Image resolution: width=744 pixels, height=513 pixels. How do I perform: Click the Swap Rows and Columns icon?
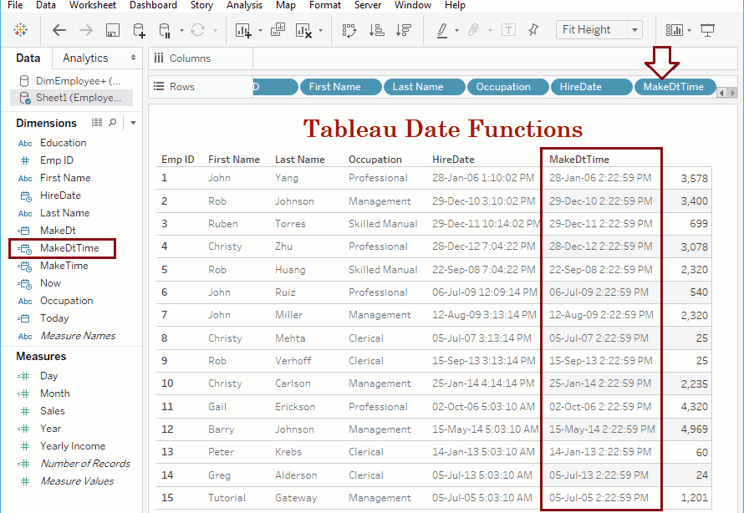[x=349, y=30]
